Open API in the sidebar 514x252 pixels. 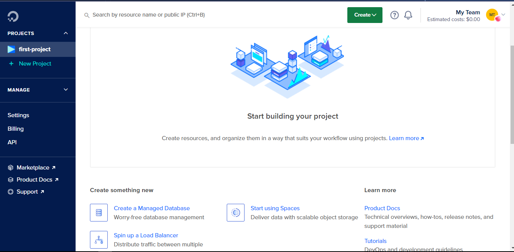[x=12, y=142]
